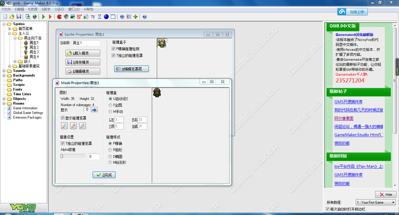This screenshot has width=399, height=215.
Task: Click the green plus extension packages icon
Action: pyautogui.click(x=136, y=17)
